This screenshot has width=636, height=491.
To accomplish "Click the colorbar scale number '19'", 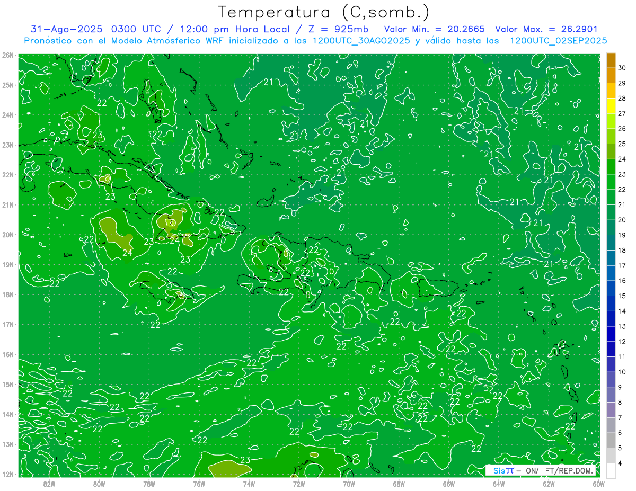I will pos(622,235).
